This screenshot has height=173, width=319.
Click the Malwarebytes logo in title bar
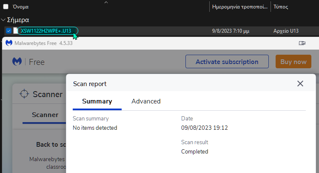(9, 43)
